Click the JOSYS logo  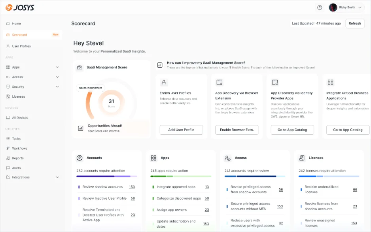[20, 8]
